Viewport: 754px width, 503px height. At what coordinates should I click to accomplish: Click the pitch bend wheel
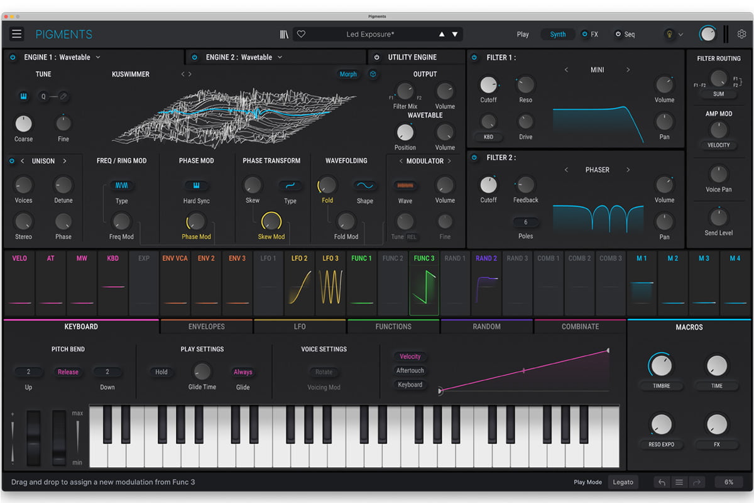(33, 438)
